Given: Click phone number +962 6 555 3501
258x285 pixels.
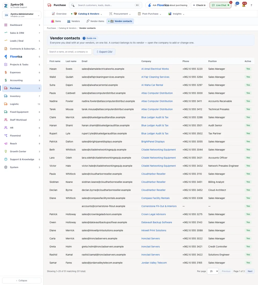Looking at the screenshot, I should (192, 125).
